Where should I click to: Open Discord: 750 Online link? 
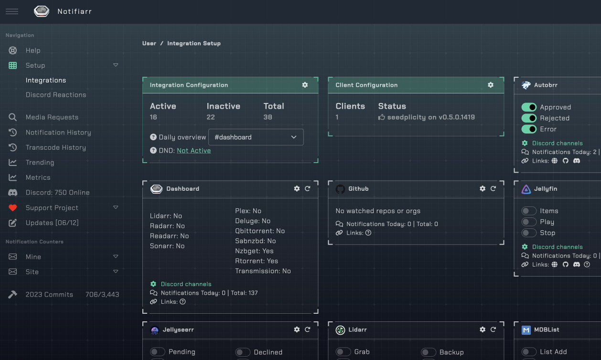point(58,193)
